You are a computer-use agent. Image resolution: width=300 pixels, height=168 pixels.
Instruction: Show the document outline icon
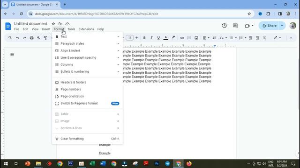click(12, 55)
